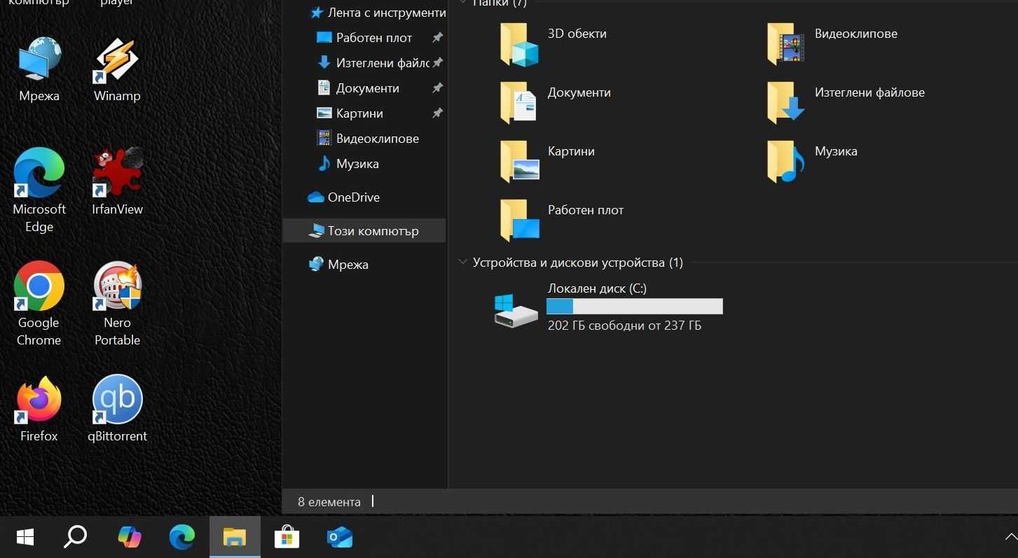Launch Microsoft Edge from the desktop
The image size is (1018, 558).
click(39, 190)
